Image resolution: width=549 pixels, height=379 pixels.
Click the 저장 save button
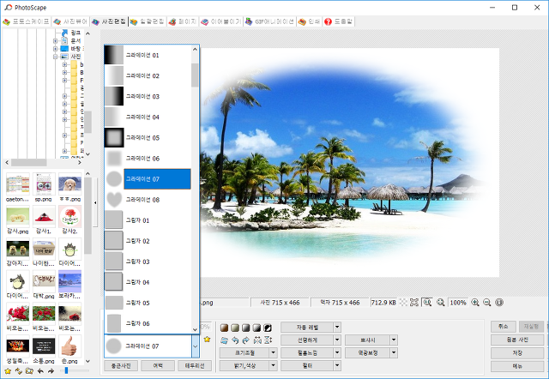tap(517, 352)
